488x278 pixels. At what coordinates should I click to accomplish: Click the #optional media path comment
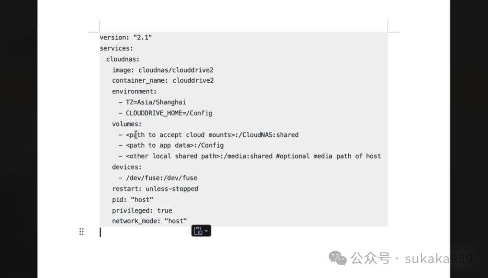click(x=328, y=156)
